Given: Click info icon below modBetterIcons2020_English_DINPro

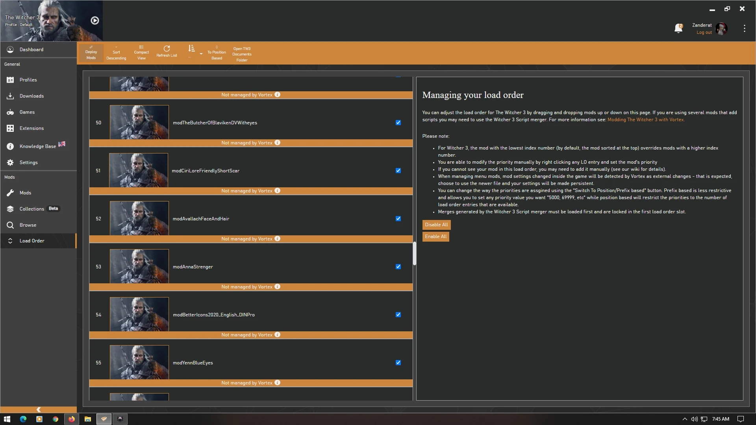Looking at the screenshot, I should (278, 335).
